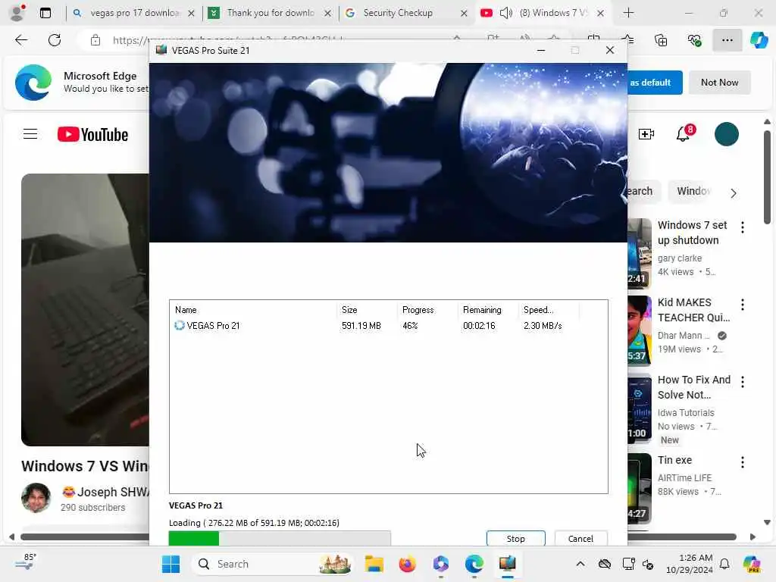Screen dimensions: 776x582
Task: Open weather widget showing 85°
Action: (x=25, y=563)
